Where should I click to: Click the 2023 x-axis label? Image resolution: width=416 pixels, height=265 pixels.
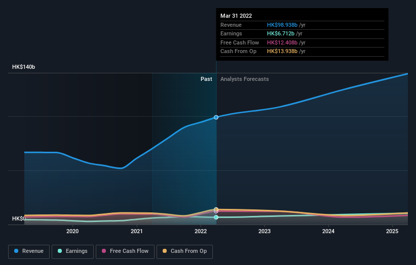pyautogui.click(x=264, y=231)
